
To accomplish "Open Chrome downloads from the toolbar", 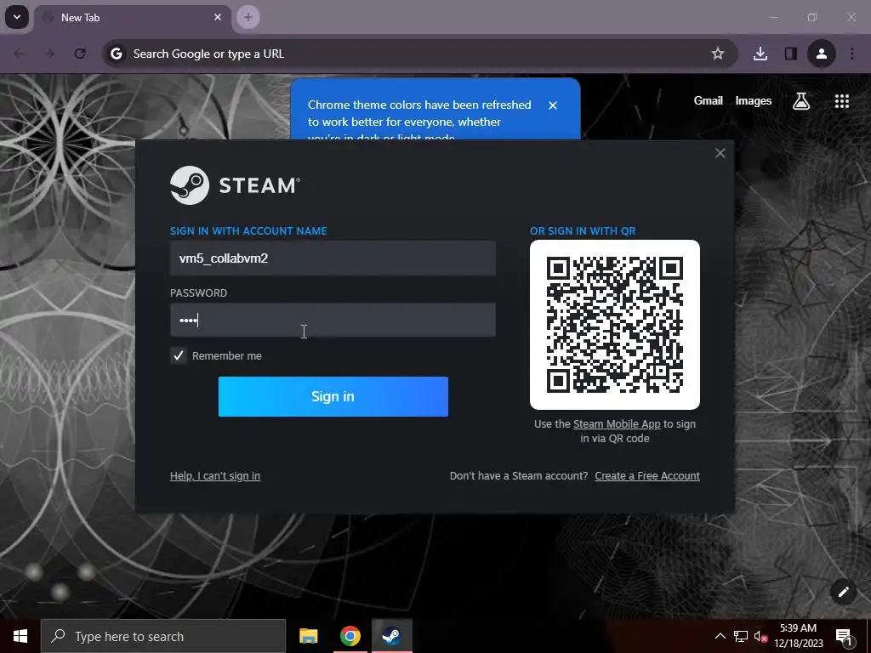I will (x=760, y=54).
